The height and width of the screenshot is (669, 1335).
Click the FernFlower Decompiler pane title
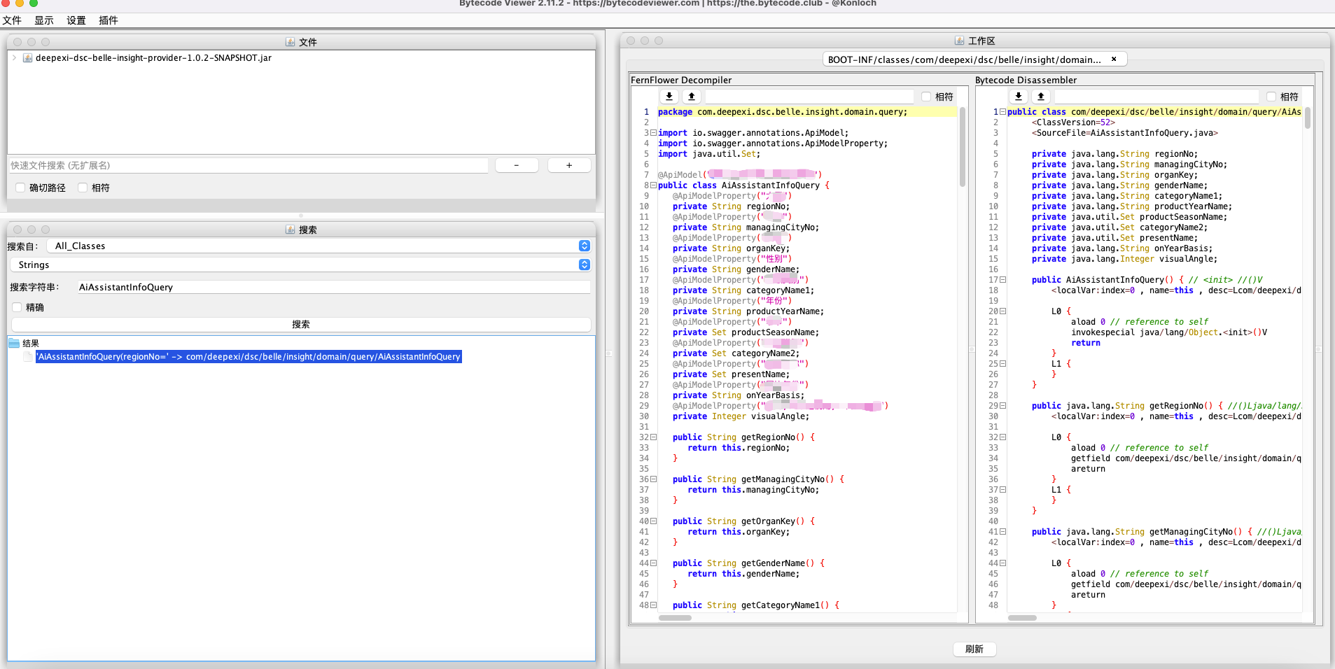point(681,80)
